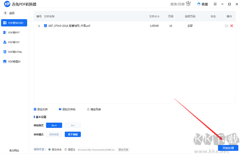Select 自定义 save location radio
This screenshot has width=240, height=154.
(x=66, y=150)
